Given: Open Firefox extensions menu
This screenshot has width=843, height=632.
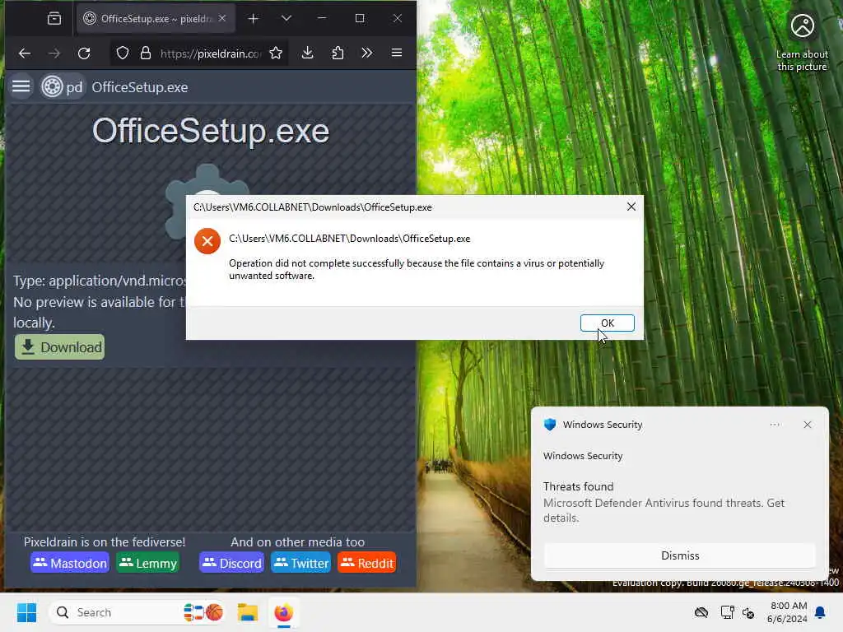Looking at the screenshot, I should (x=338, y=53).
